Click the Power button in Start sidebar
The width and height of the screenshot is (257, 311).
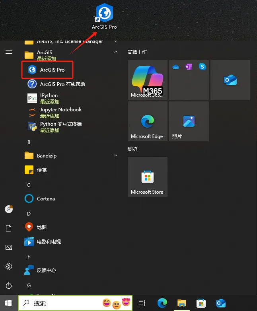tap(9, 286)
